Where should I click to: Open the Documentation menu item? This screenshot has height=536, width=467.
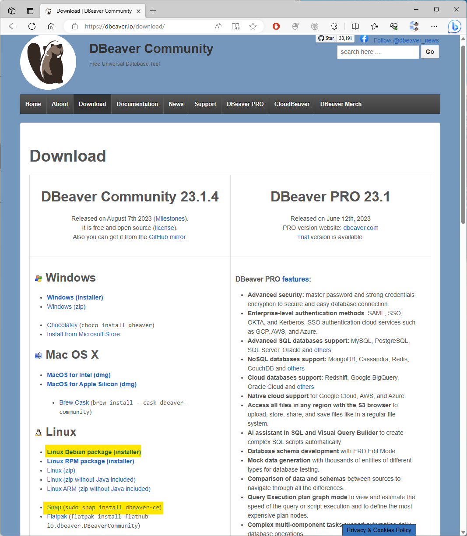point(137,104)
